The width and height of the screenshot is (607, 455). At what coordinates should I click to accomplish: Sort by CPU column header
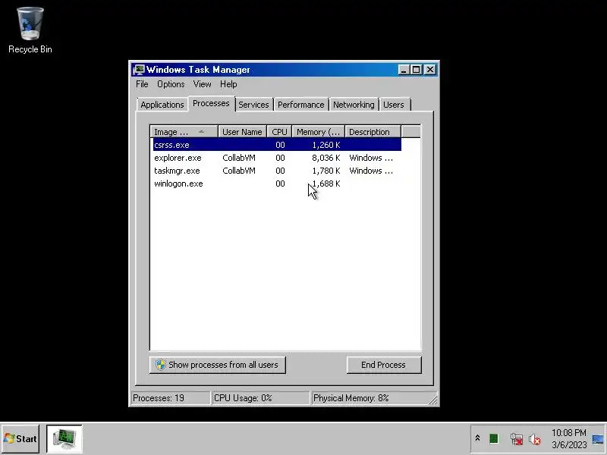click(279, 132)
